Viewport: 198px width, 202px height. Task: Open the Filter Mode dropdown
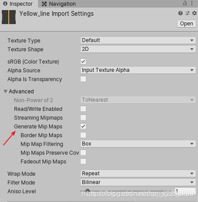[138, 182]
